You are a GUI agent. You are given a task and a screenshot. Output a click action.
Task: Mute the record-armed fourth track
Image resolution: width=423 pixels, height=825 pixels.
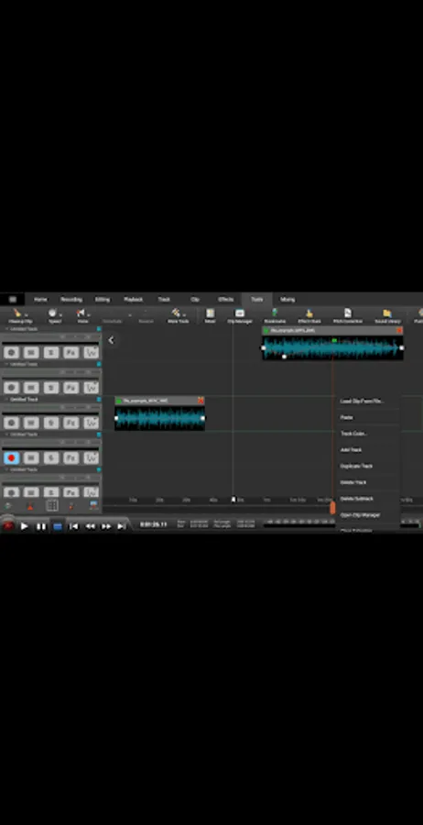click(x=31, y=457)
